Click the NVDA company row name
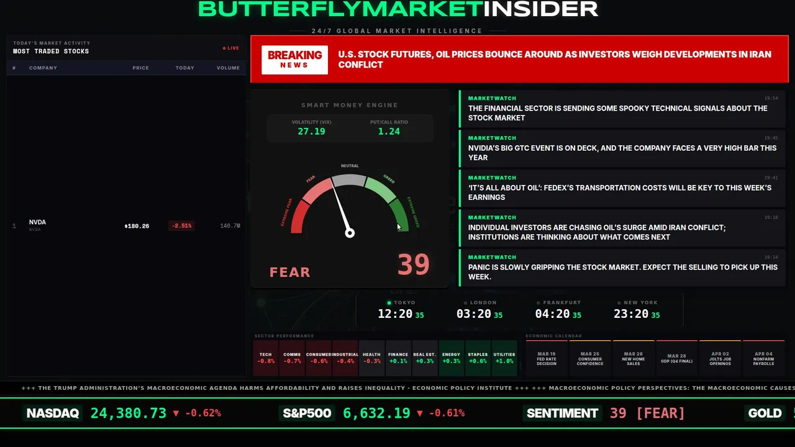The height and width of the screenshot is (447, 795). point(37,222)
